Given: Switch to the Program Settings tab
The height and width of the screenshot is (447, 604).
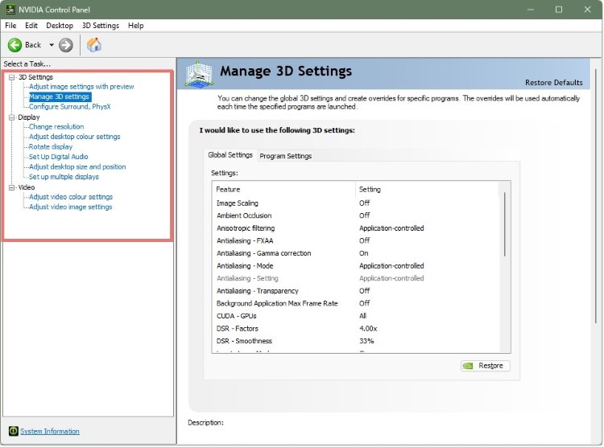Looking at the screenshot, I should pyautogui.click(x=285, y=156).
